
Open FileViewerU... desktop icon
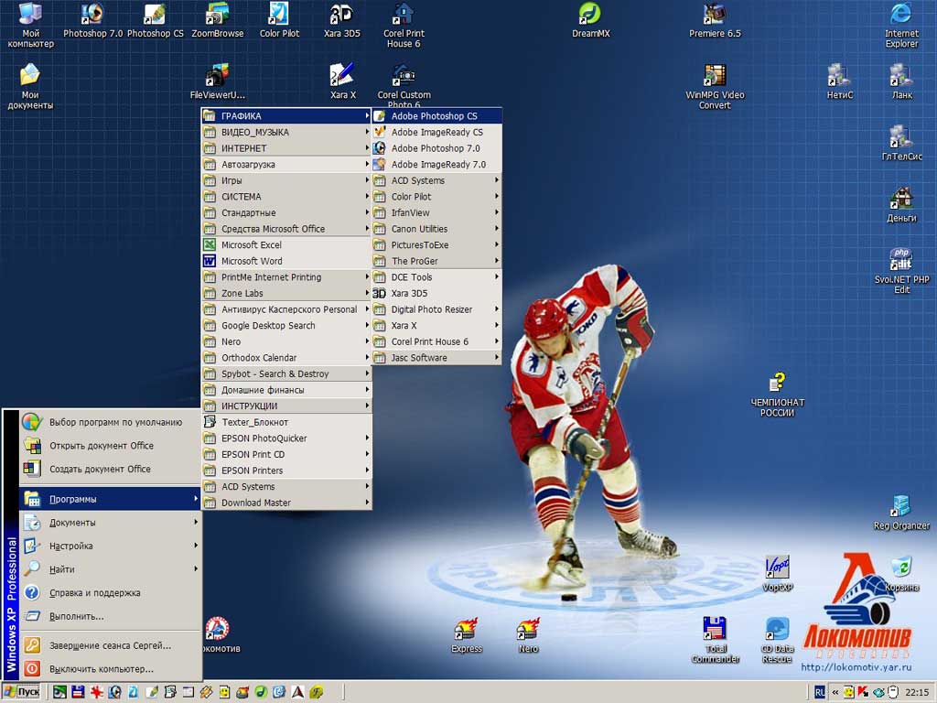point(218,81)
